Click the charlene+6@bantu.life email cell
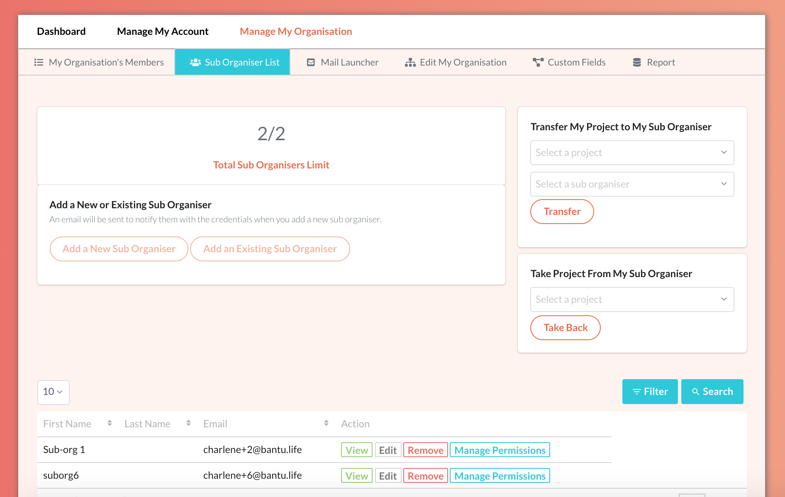Viewport: 785px width, 497px height. tap(252, 475)
